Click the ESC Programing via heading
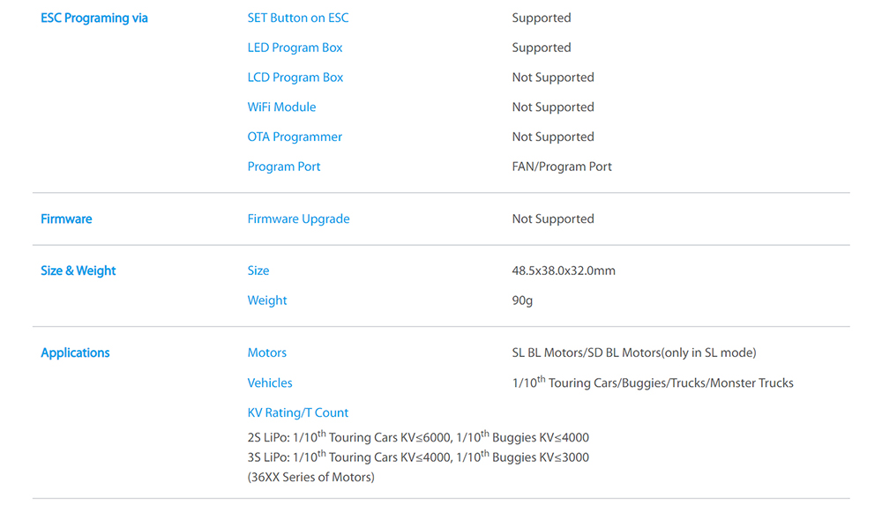This screenshot has width=882, height=505. point(94,18)
